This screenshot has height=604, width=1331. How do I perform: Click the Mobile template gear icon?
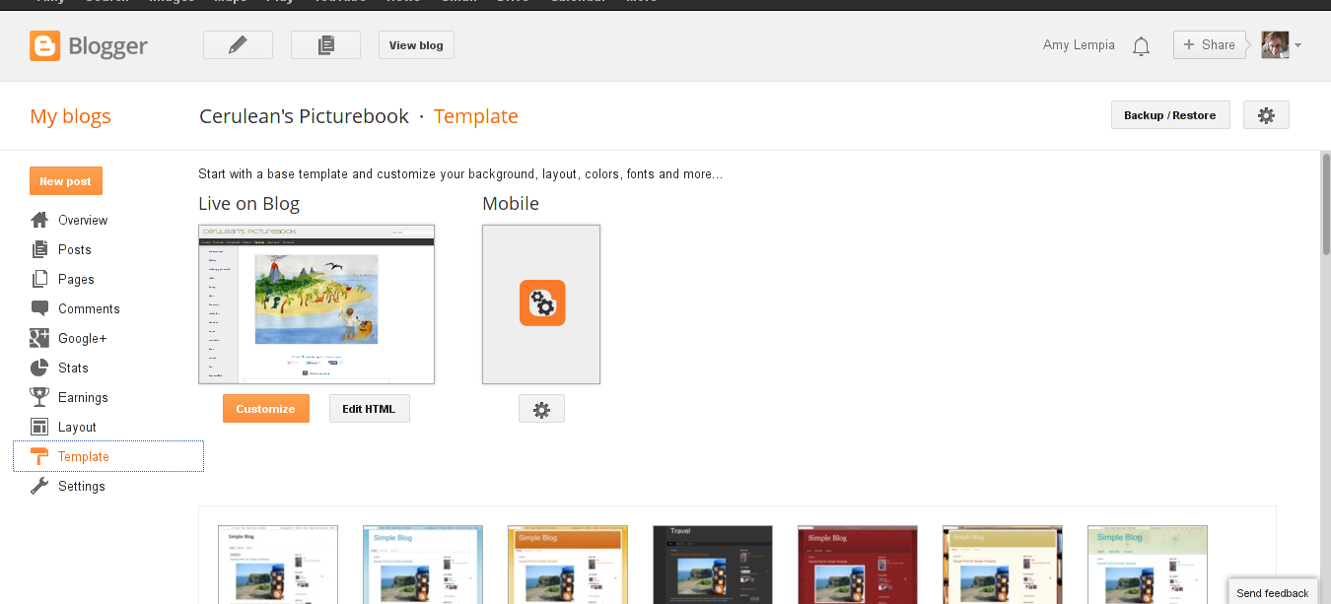[x=541, y=408]
